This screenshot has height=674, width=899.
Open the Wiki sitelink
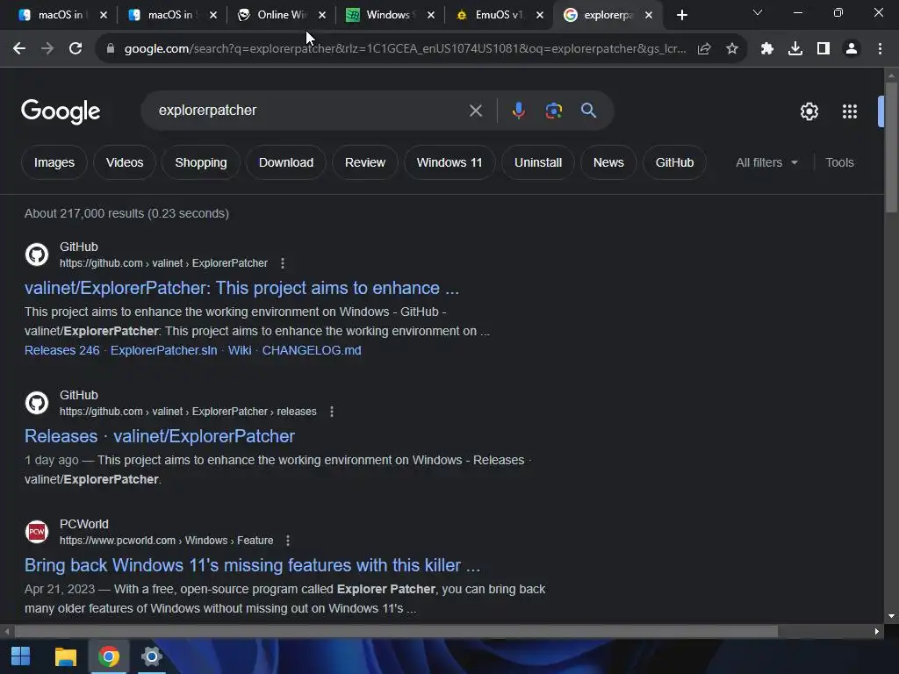coord(240,350)
